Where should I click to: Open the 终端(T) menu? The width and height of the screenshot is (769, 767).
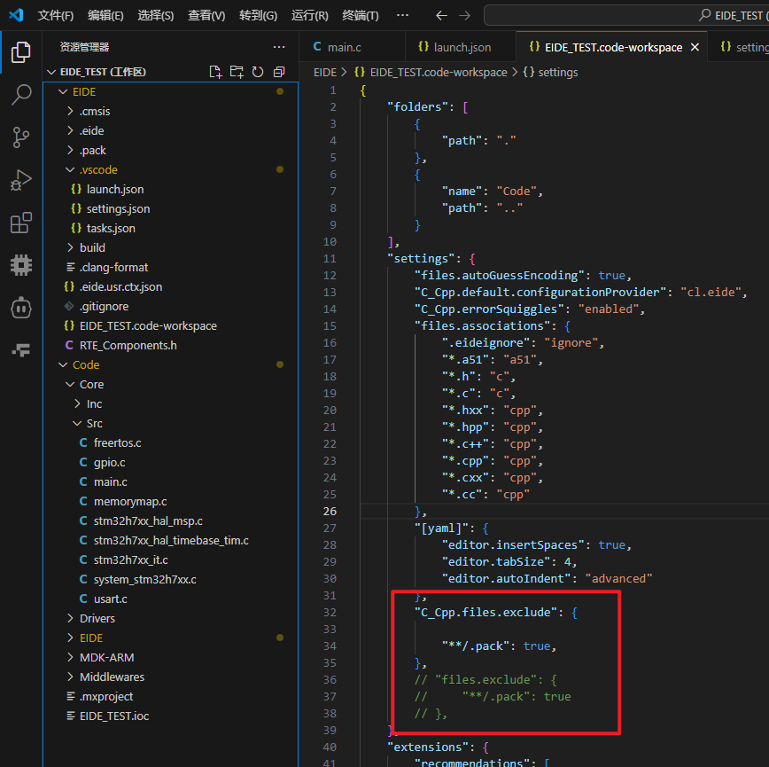(361, 16)
